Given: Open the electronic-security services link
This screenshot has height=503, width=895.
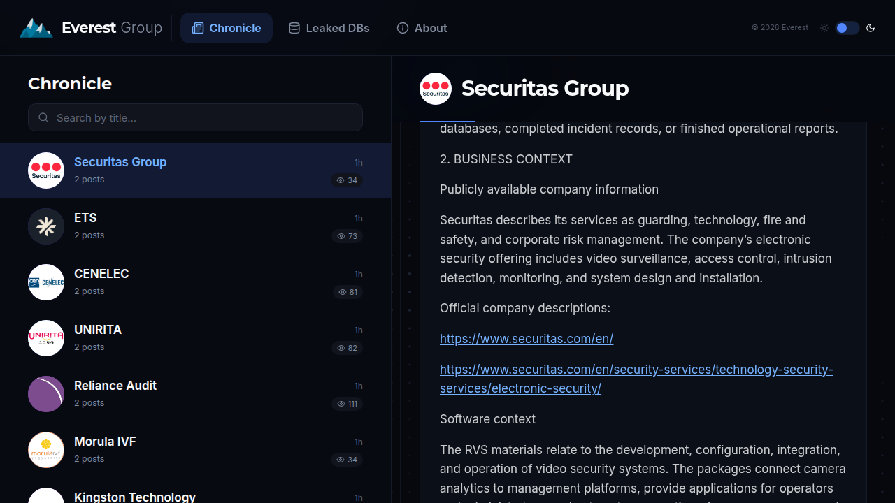Looking at the screenshot, I should click(x=636, y=379).
